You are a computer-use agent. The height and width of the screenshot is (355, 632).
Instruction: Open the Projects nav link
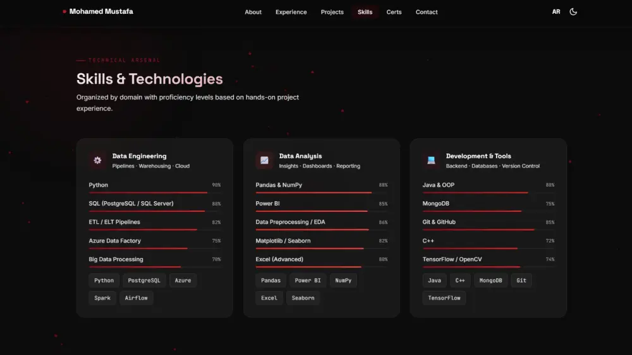click(332, 12)
